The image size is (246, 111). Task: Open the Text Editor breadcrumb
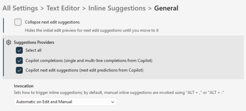(x=63, y=8)
